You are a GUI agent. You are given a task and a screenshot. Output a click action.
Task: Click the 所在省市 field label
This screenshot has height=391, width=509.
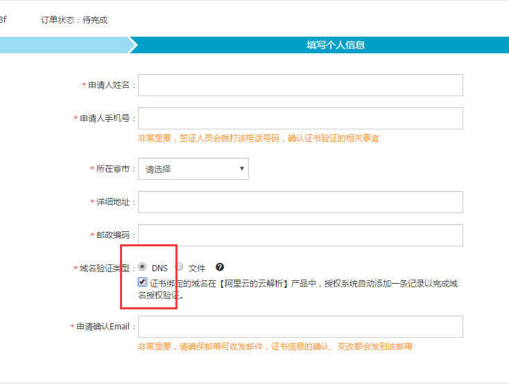pyautogui.click(x=113, y=169)
